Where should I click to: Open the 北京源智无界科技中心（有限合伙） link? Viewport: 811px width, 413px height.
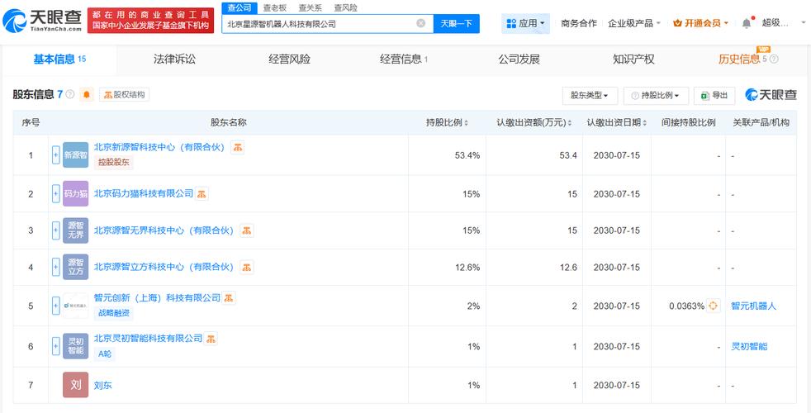coord(164,230)
